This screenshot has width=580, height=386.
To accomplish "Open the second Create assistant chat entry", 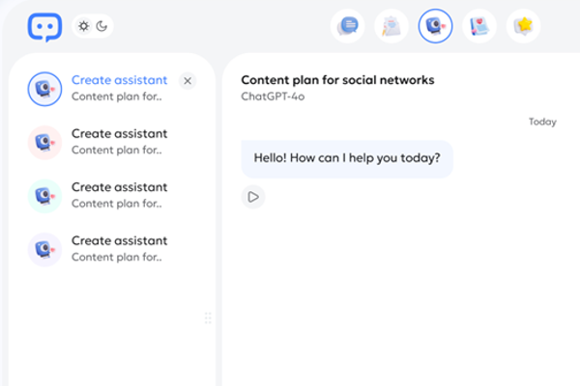I will coord(118,141).
